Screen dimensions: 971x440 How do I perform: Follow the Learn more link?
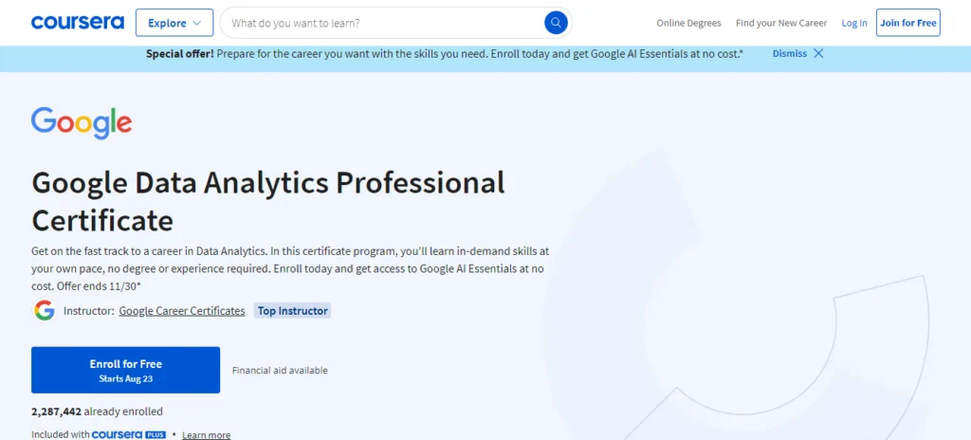tap(207, 435)
